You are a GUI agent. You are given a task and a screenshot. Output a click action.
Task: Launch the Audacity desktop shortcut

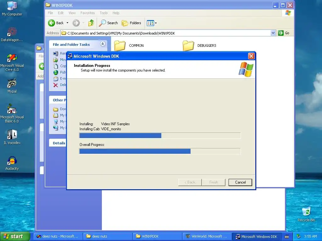12,163
